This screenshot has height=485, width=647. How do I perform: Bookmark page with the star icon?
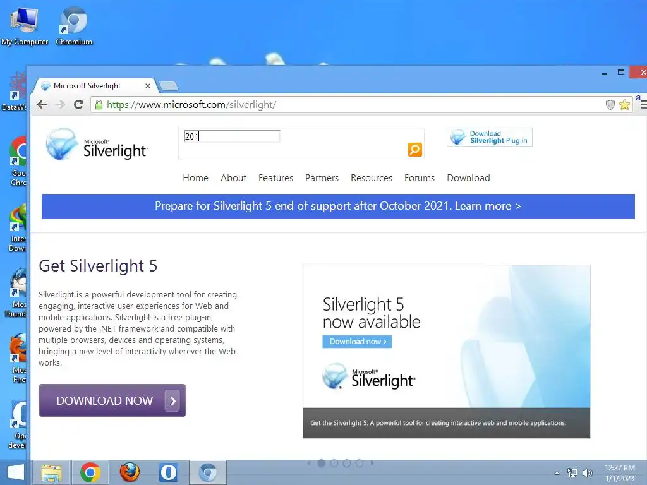click(x=625, y=105)
